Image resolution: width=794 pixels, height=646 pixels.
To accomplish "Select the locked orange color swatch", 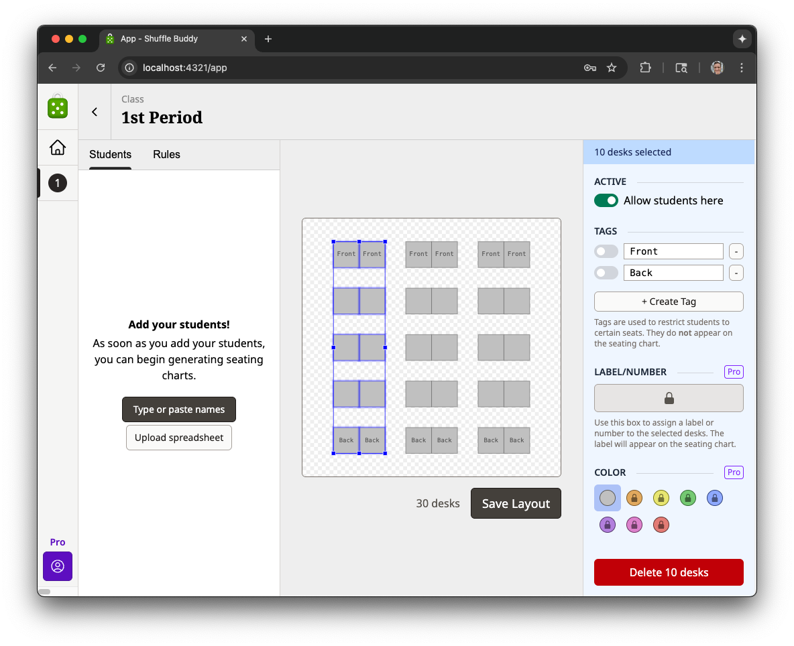I will (x=634, y=499).
